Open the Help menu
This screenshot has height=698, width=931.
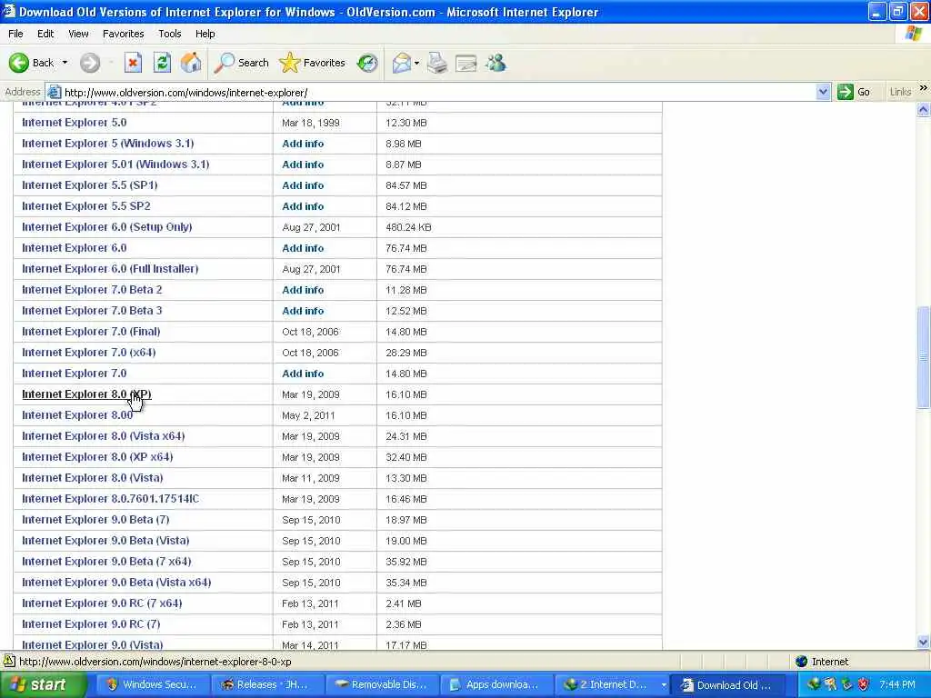click(x=205, y=34)
